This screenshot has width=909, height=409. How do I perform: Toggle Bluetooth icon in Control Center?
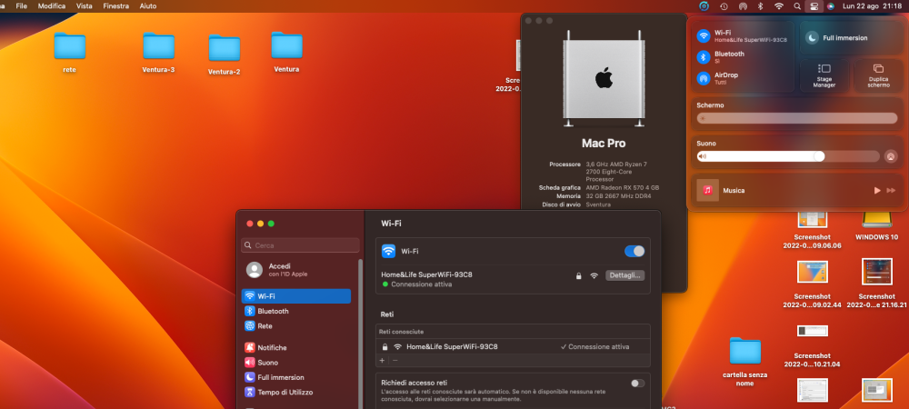pos(704,56)
